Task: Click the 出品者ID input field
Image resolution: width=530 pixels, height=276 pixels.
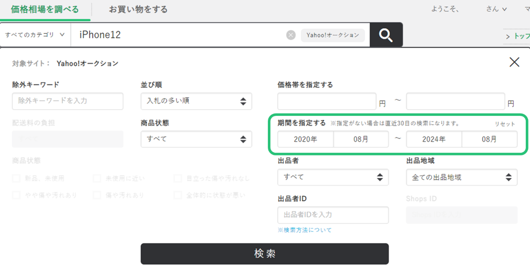Action: [333, 215]
